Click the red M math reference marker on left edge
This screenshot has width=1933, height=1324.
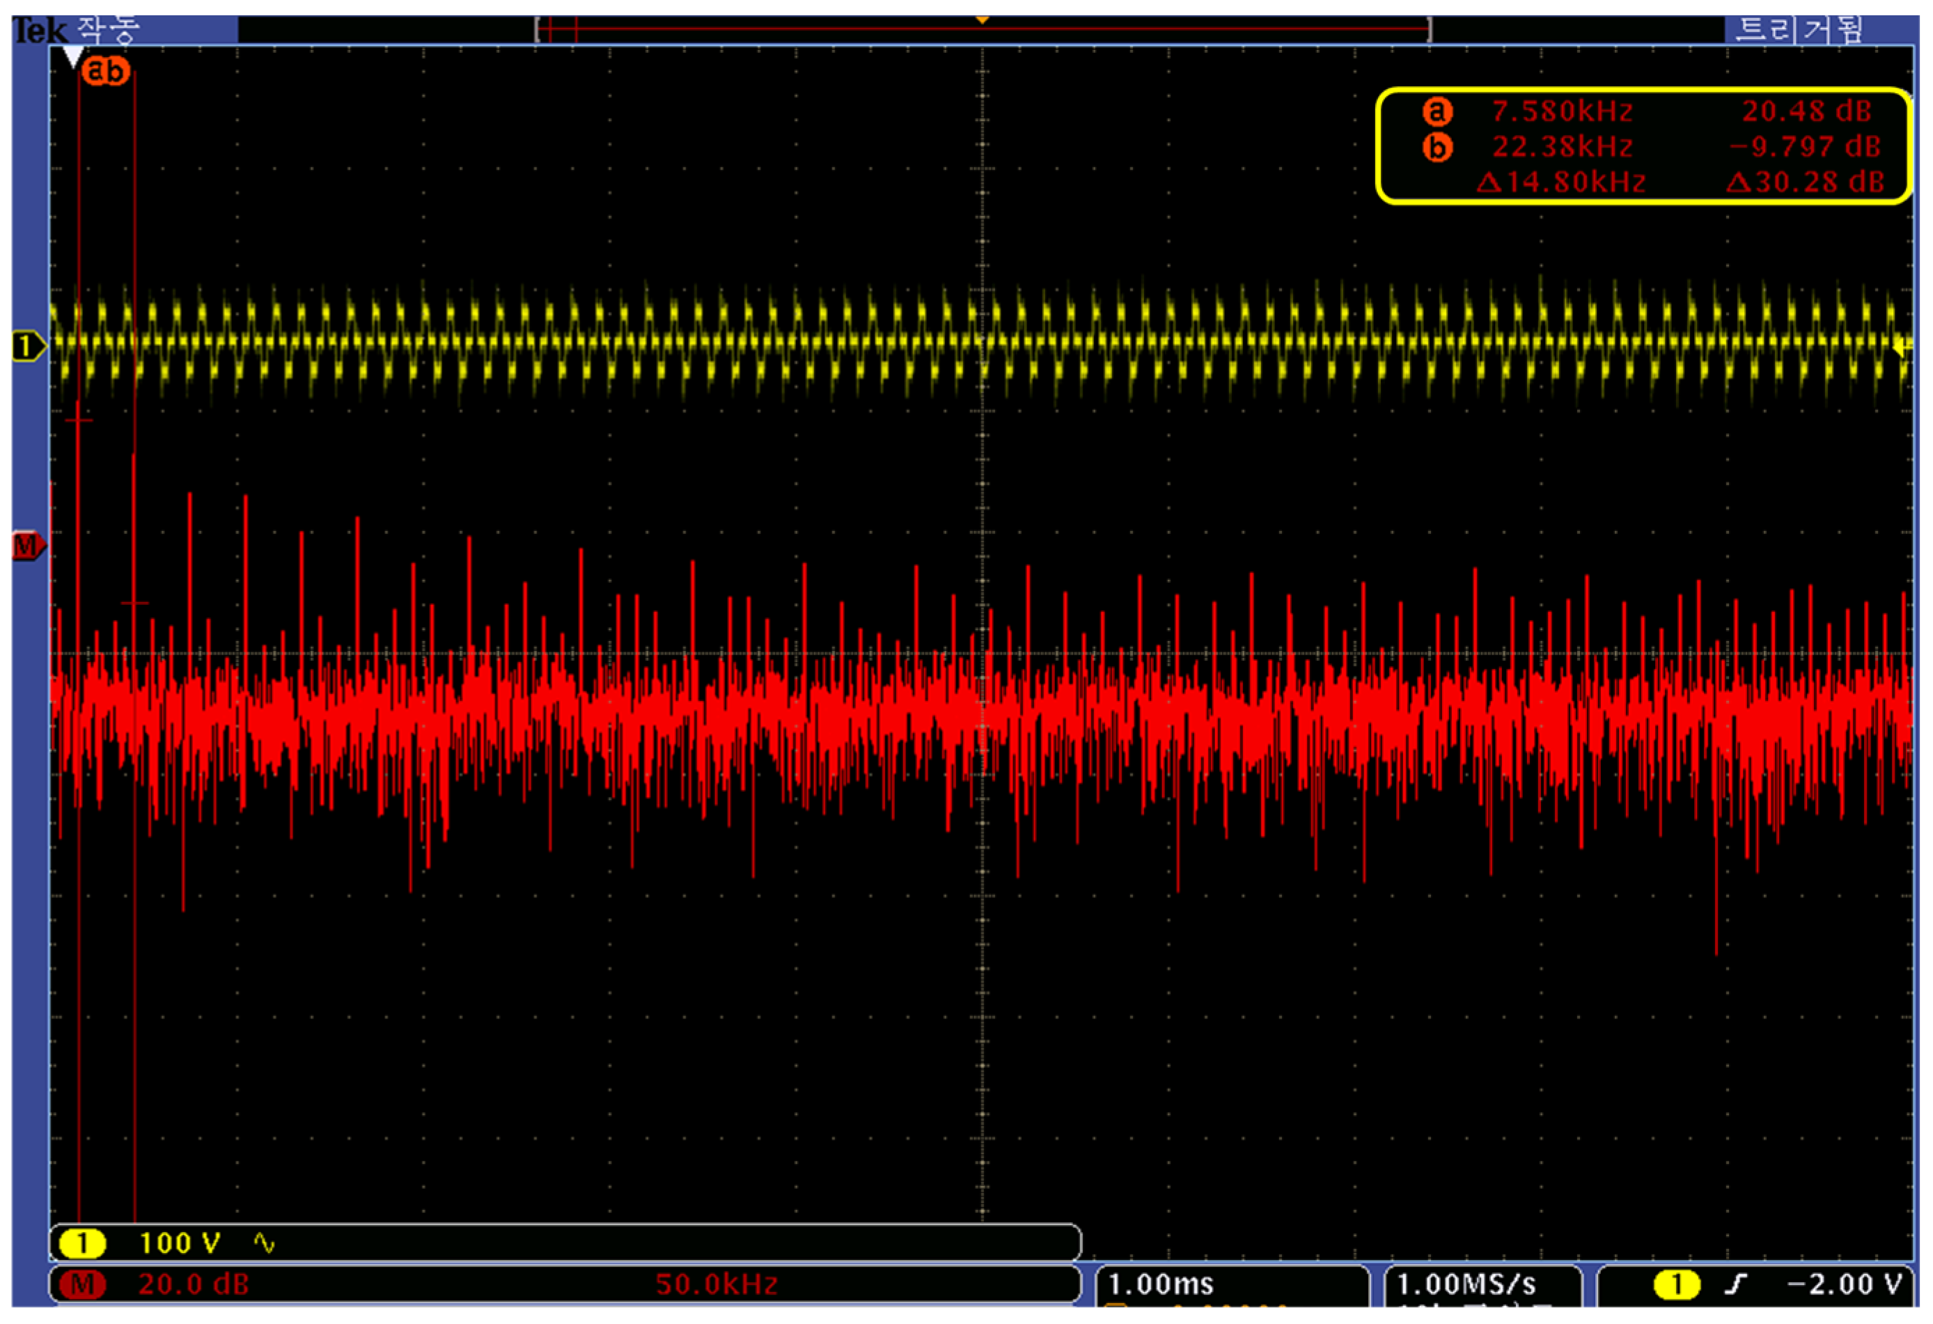pos(29,546)
